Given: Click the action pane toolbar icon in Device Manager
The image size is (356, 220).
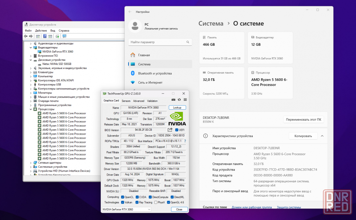Looking at the screenshot, I should tap(51, 36).
